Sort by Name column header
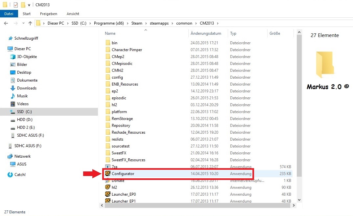Viewport: 353px width, 216px height. pos(110,33)
